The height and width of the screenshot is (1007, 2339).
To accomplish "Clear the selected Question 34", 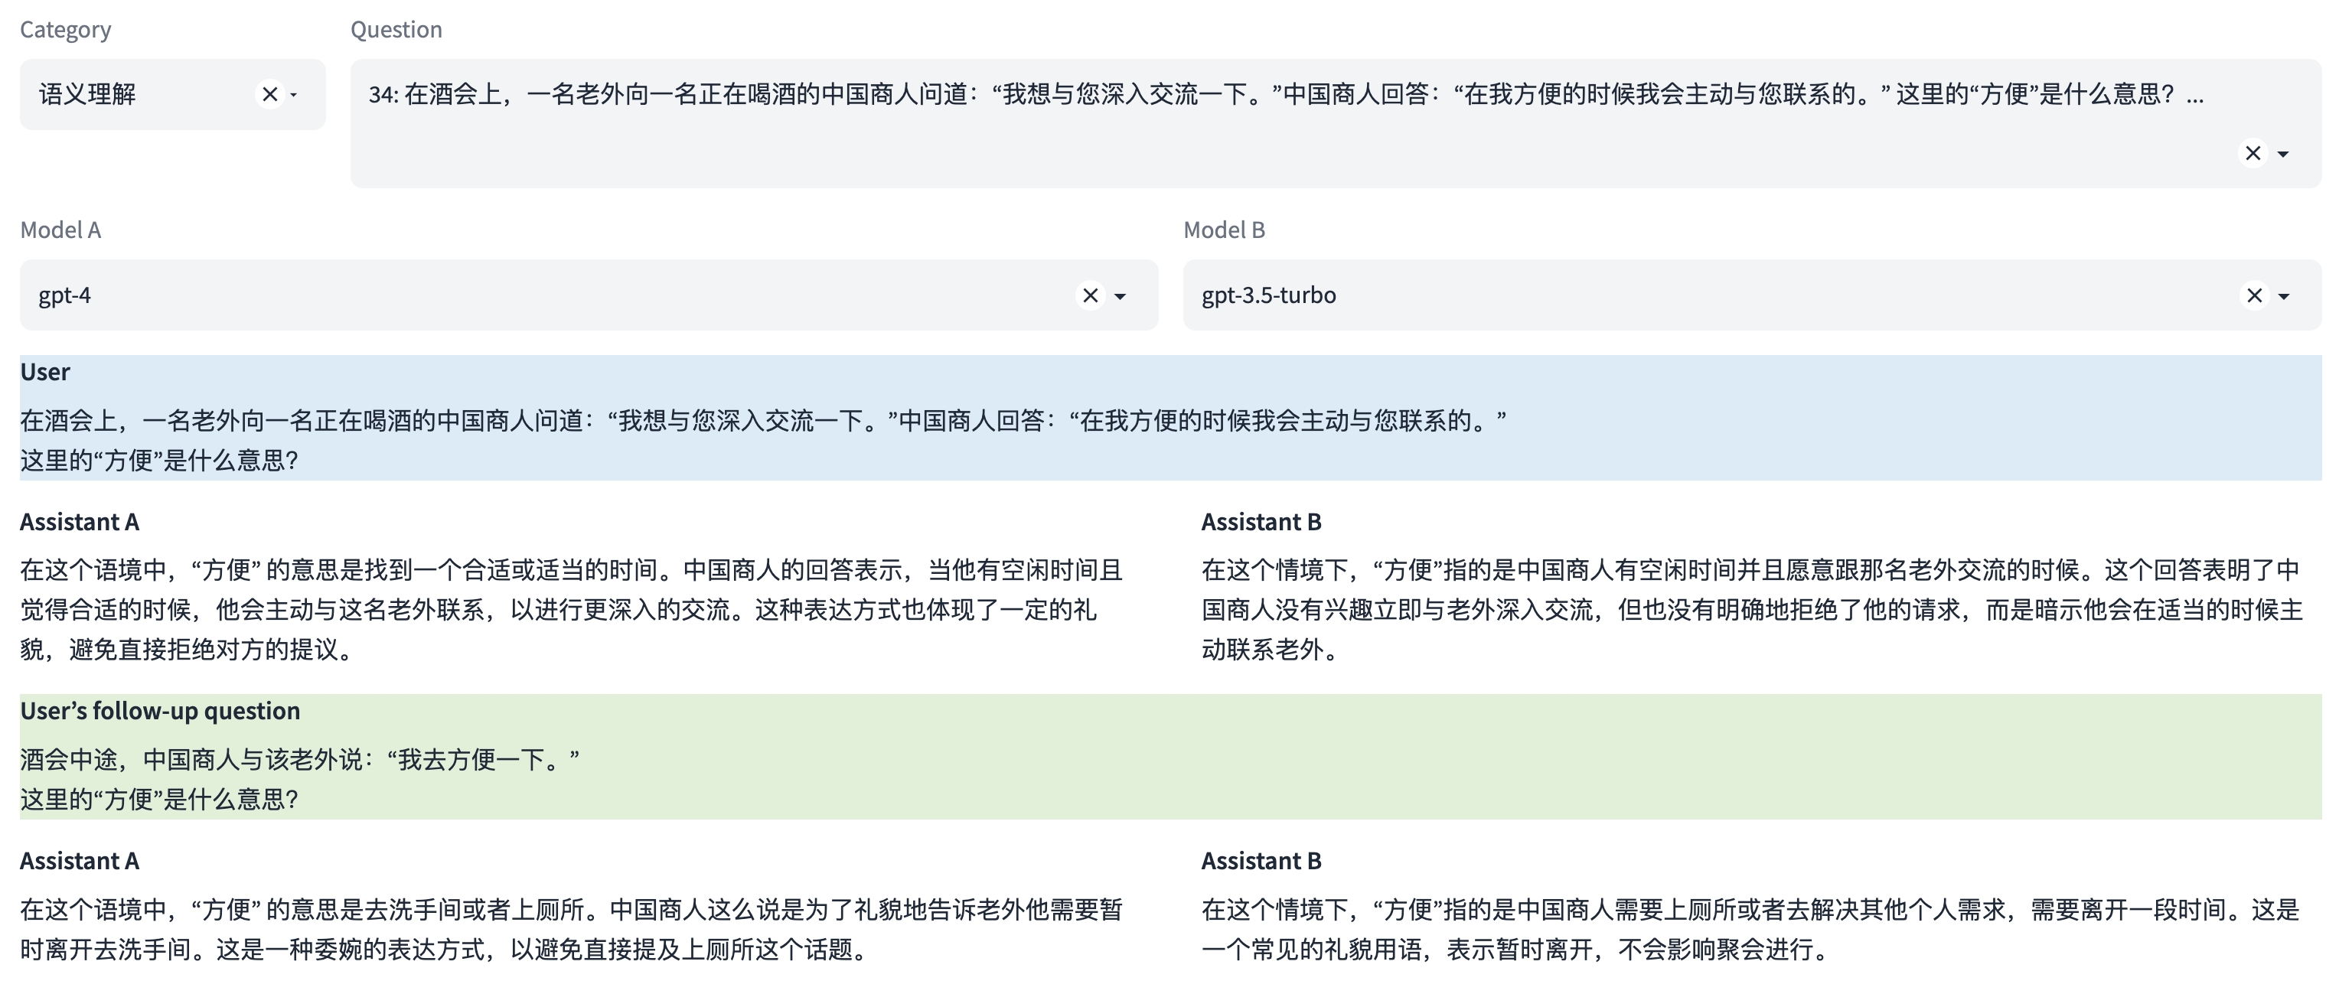I will click(2253, 154).
